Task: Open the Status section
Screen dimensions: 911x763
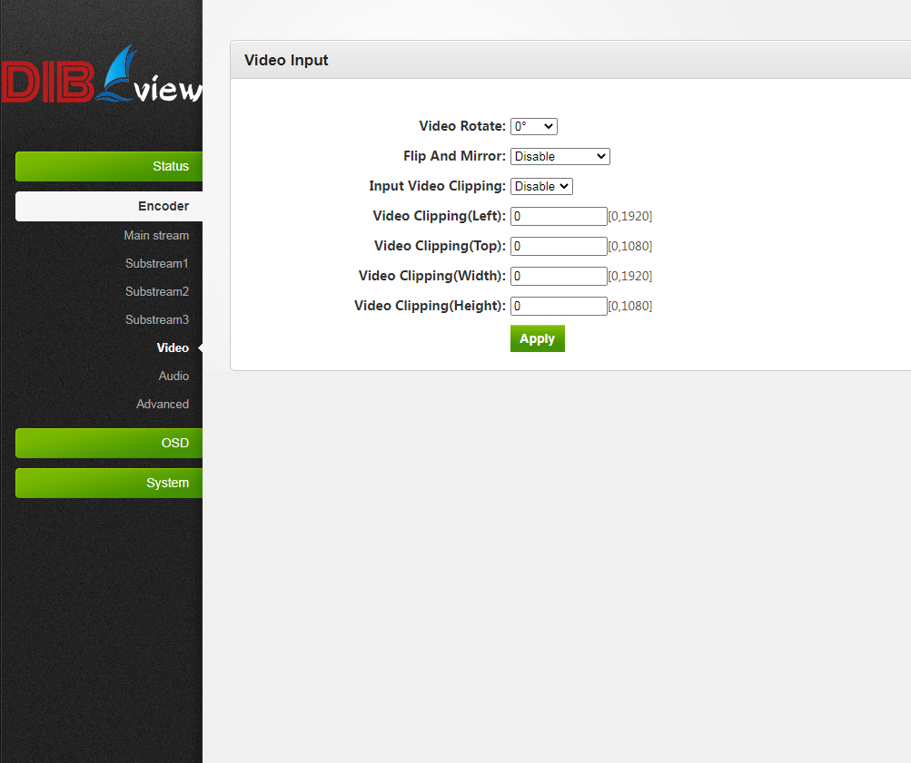Action: tap(109, 166)
